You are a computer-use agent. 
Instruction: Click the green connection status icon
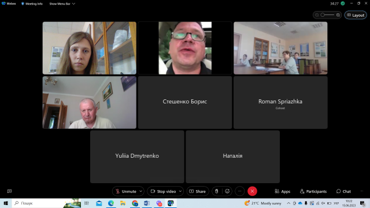click(343, 3)
